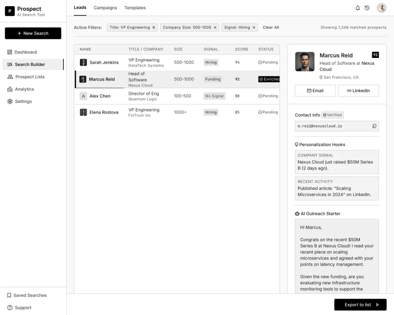
Task: Click Export to list
Action: pyautogui.click(x=360, y=305)
